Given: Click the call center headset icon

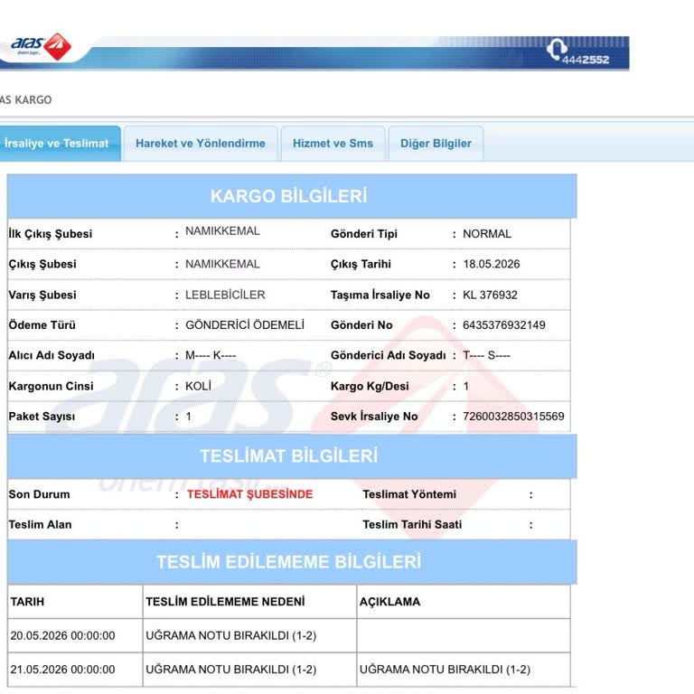Looking at the screenshot, I should click(x=557, y=49).
